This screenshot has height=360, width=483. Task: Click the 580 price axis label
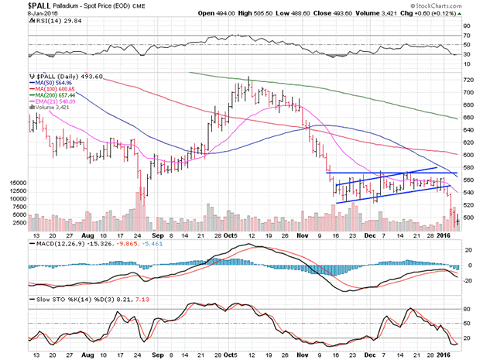click(468, 168)
